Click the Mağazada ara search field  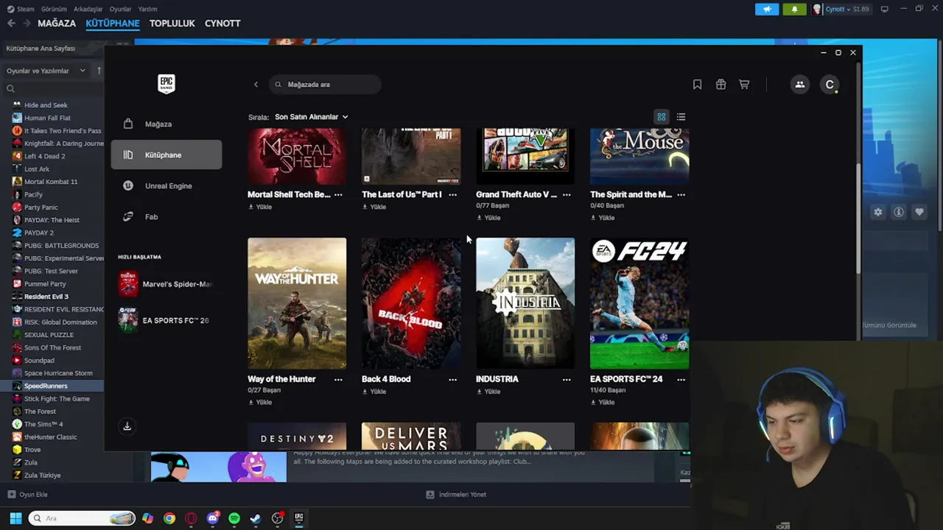point(325,85)
